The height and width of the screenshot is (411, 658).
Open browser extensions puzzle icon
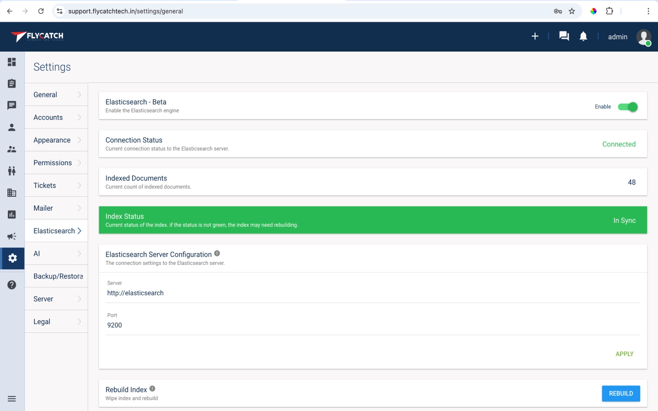click(610, 11)
